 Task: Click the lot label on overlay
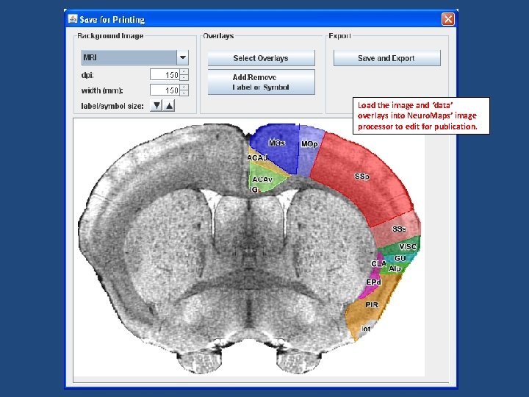tap(366, 329)
